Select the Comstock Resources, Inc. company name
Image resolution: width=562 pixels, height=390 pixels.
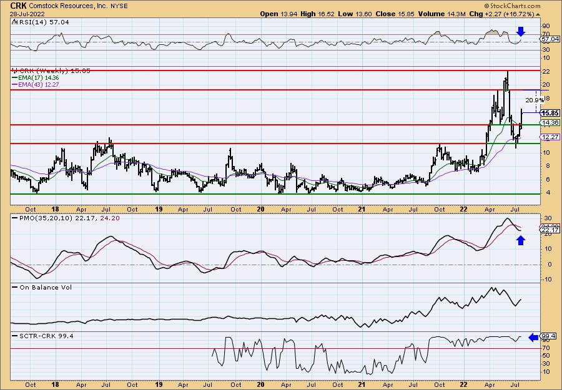[67, 6]
